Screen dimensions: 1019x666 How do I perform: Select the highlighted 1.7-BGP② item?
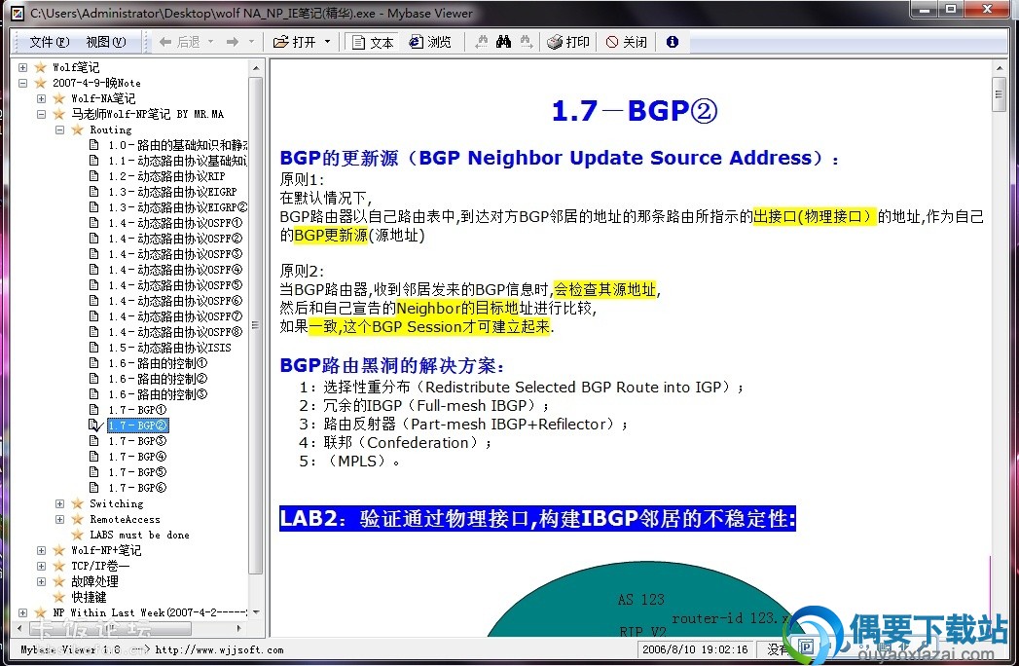click(138, 425)
